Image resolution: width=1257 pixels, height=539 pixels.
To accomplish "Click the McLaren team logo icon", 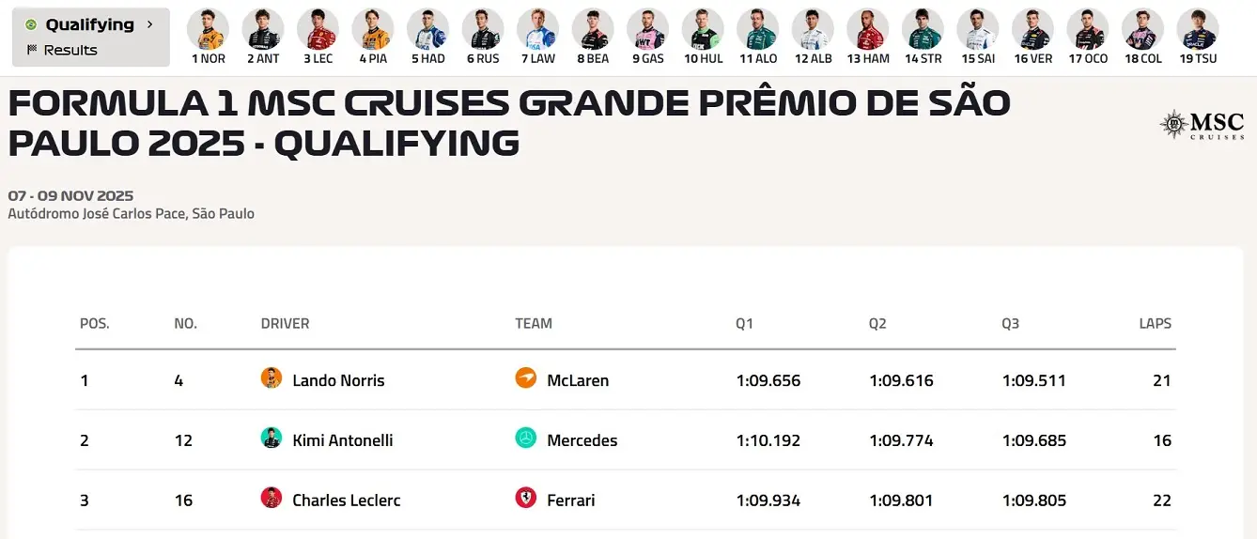I will click(526, 377).
